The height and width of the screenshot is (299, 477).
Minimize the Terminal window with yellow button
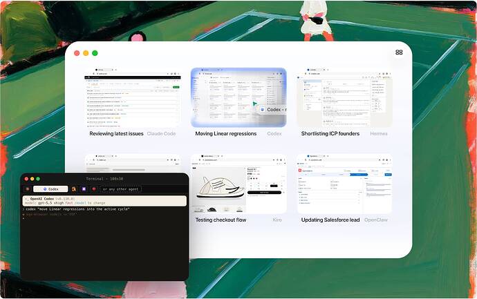point(32,179)
